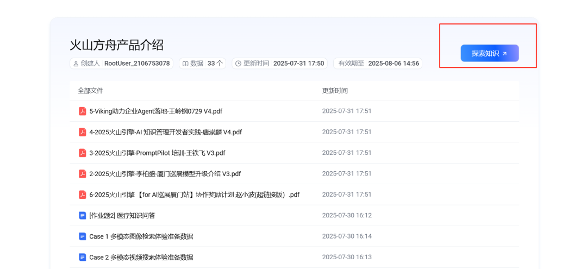587x269 pixels.
Task: Click the 33 个 data count
Action: [x=215, y=64]
